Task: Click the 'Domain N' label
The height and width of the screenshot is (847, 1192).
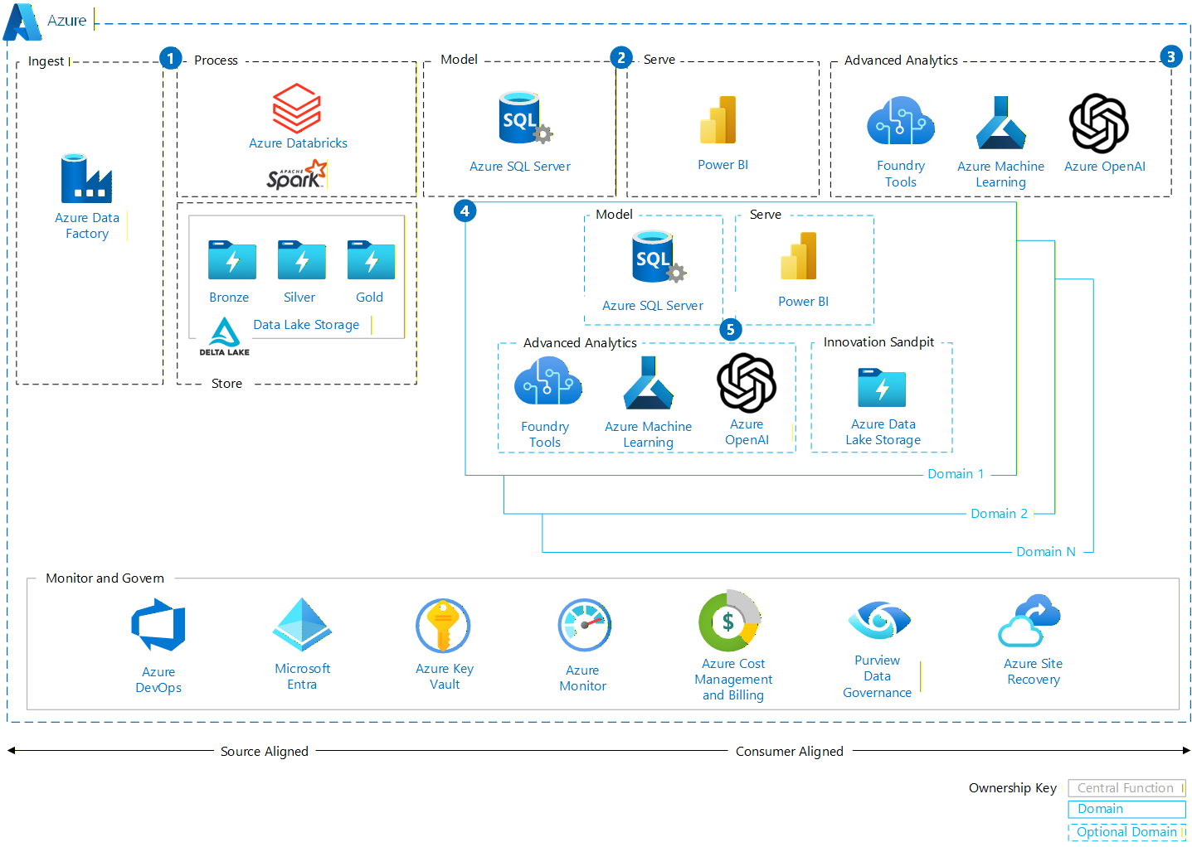Action: 1046,552
